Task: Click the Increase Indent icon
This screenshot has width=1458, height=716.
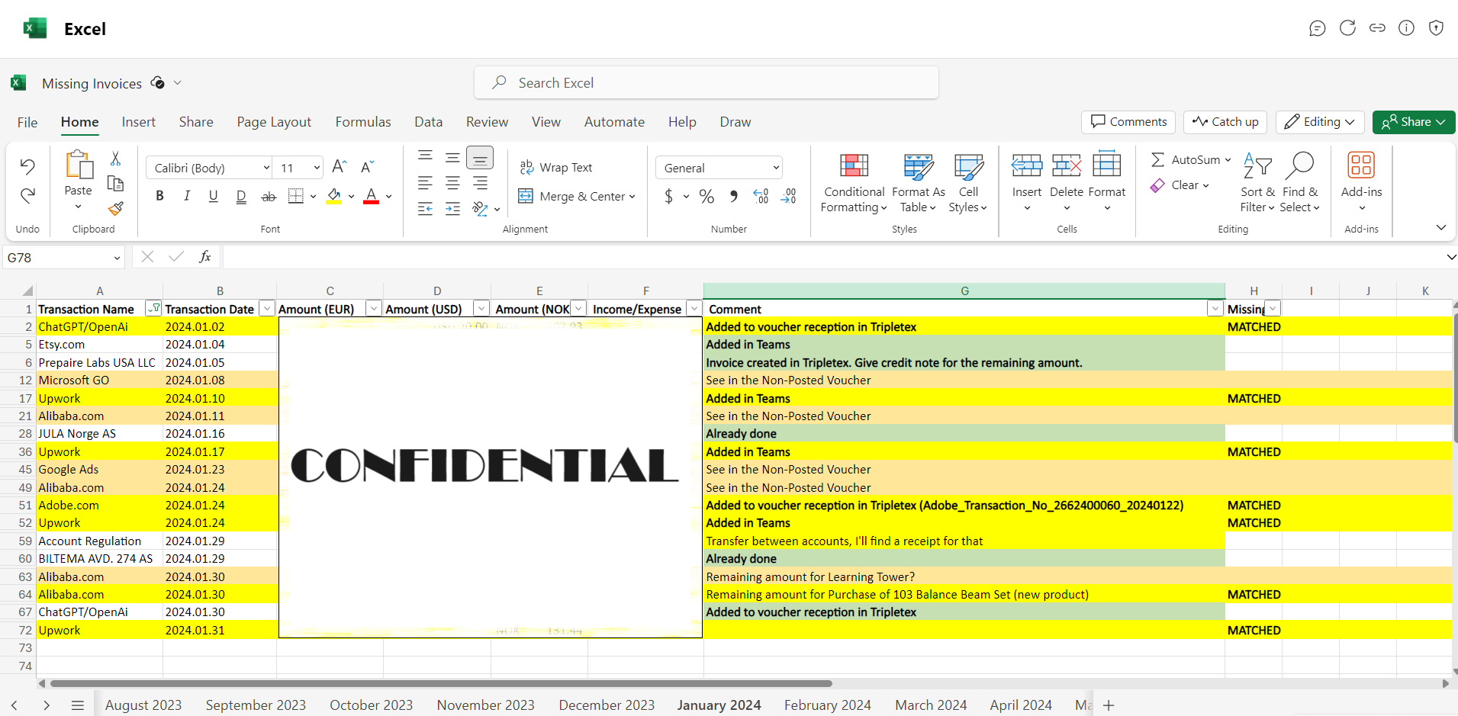Action: 452,209
